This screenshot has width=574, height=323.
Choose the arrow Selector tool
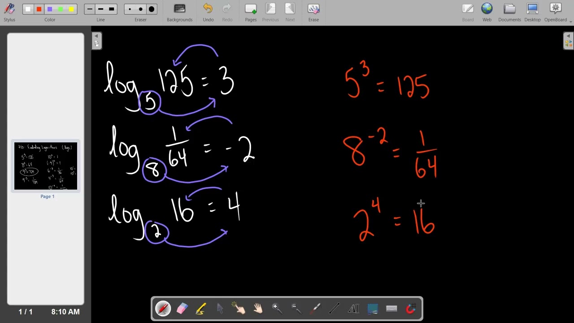click(220, 309)
